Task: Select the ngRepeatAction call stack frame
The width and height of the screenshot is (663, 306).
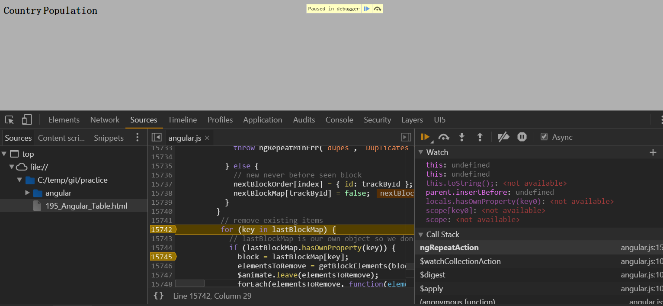Action: 539,248
